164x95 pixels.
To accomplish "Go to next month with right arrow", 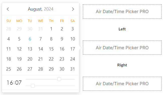I will pyautogui.click(x=73, y=9).
